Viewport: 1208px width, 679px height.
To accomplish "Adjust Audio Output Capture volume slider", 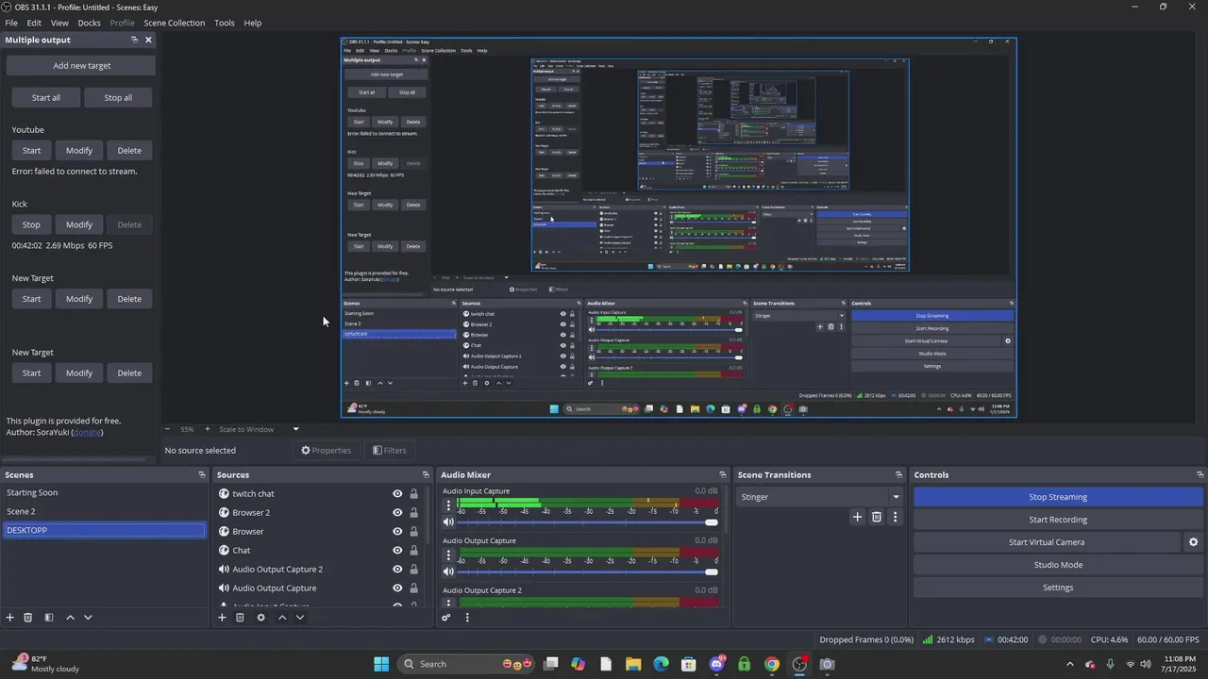I will (x=712, y=571).
